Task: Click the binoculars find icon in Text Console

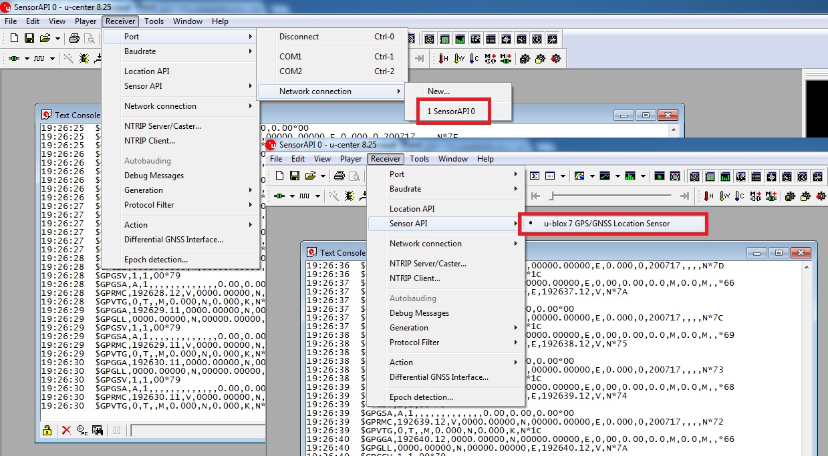Action: coord(97,430)
